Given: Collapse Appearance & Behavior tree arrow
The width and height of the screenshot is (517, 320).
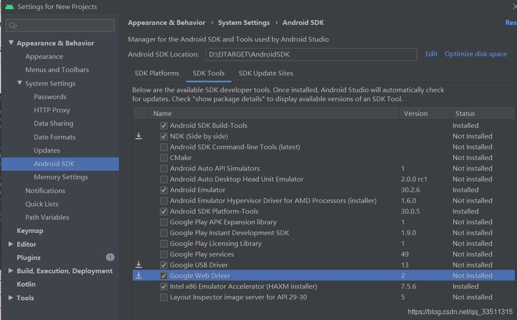Looking at the screenshot, I should tap(11, 43).
